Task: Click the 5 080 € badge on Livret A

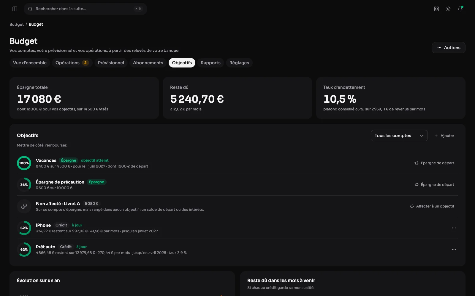Action: [x=91, y=204]
